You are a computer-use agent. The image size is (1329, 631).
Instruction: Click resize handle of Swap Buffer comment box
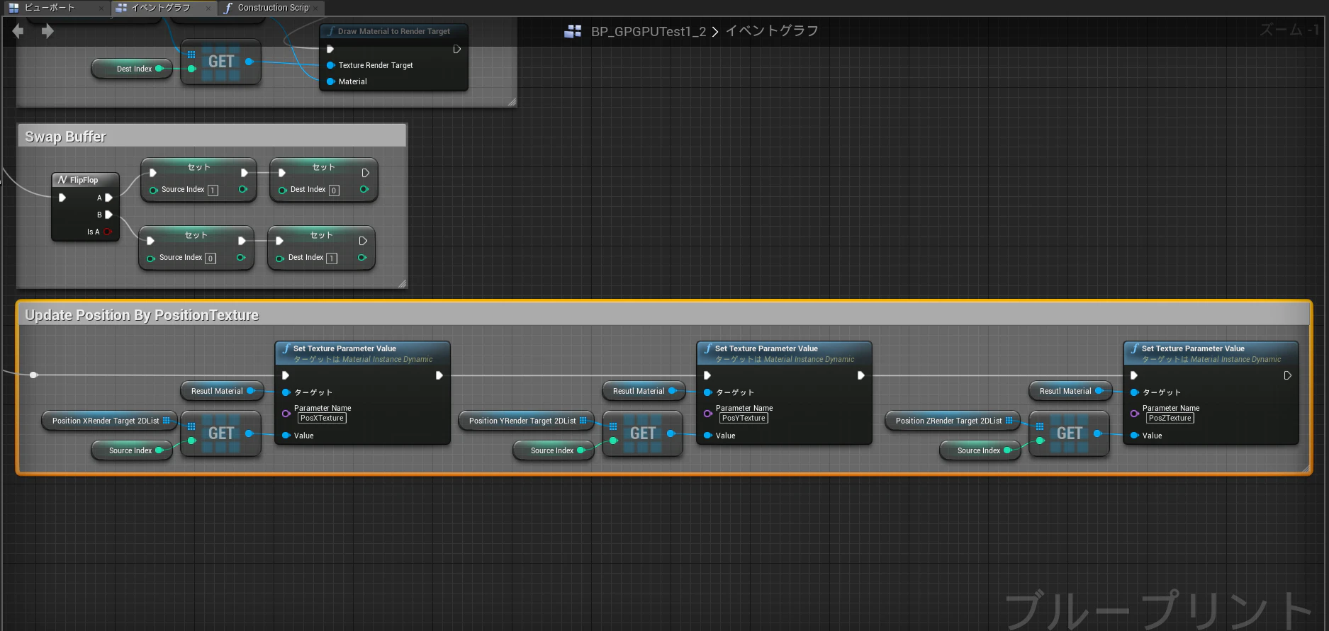(402, 283)
